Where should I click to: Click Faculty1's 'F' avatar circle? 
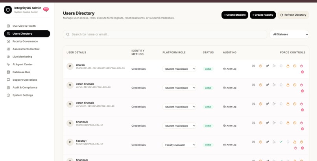pyautogui.click(x=70, y=142)
